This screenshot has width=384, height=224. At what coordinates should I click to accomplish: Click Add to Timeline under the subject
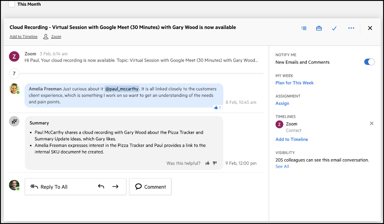point(23,37)
